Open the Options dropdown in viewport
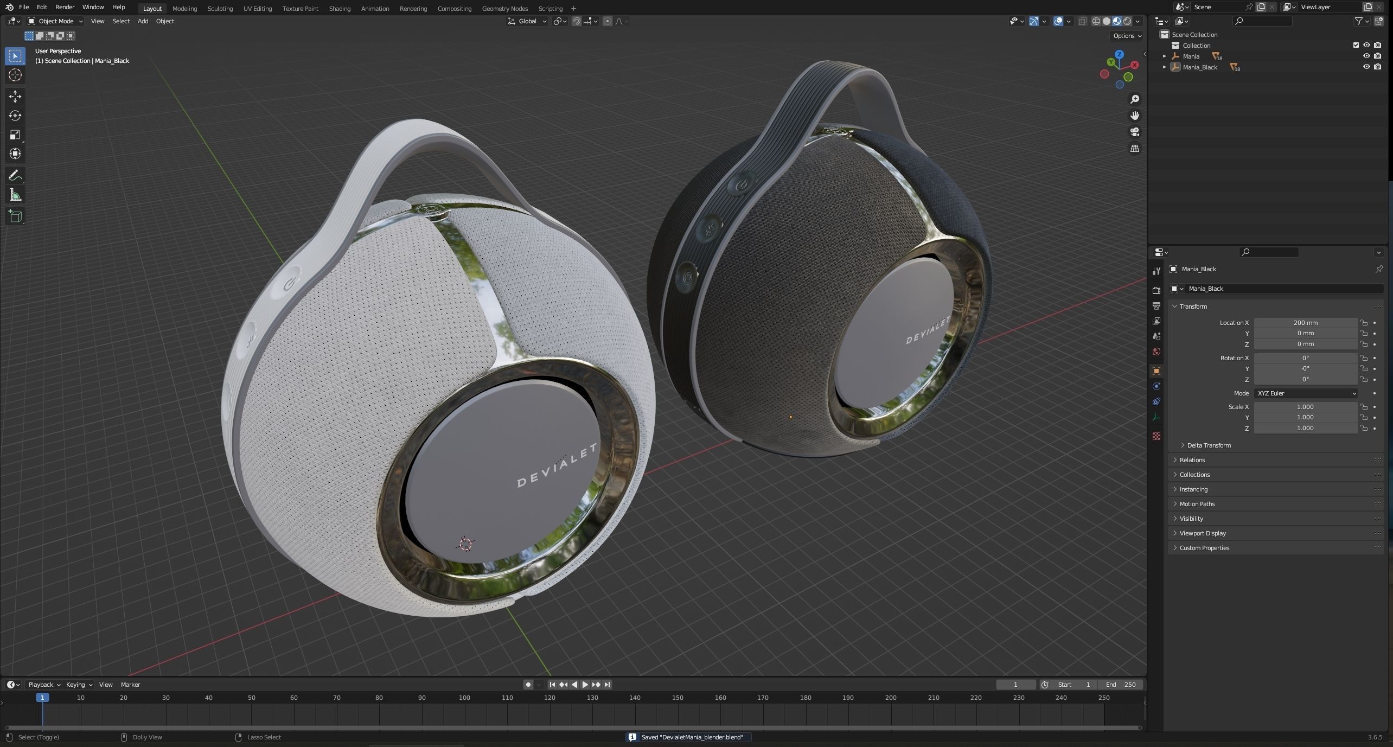The image size is (1393, 747). 1127,36
